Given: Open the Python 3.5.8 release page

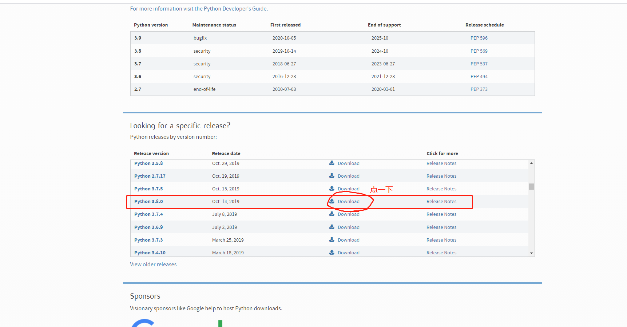Looking at the screenshot, I should [148, 163].
